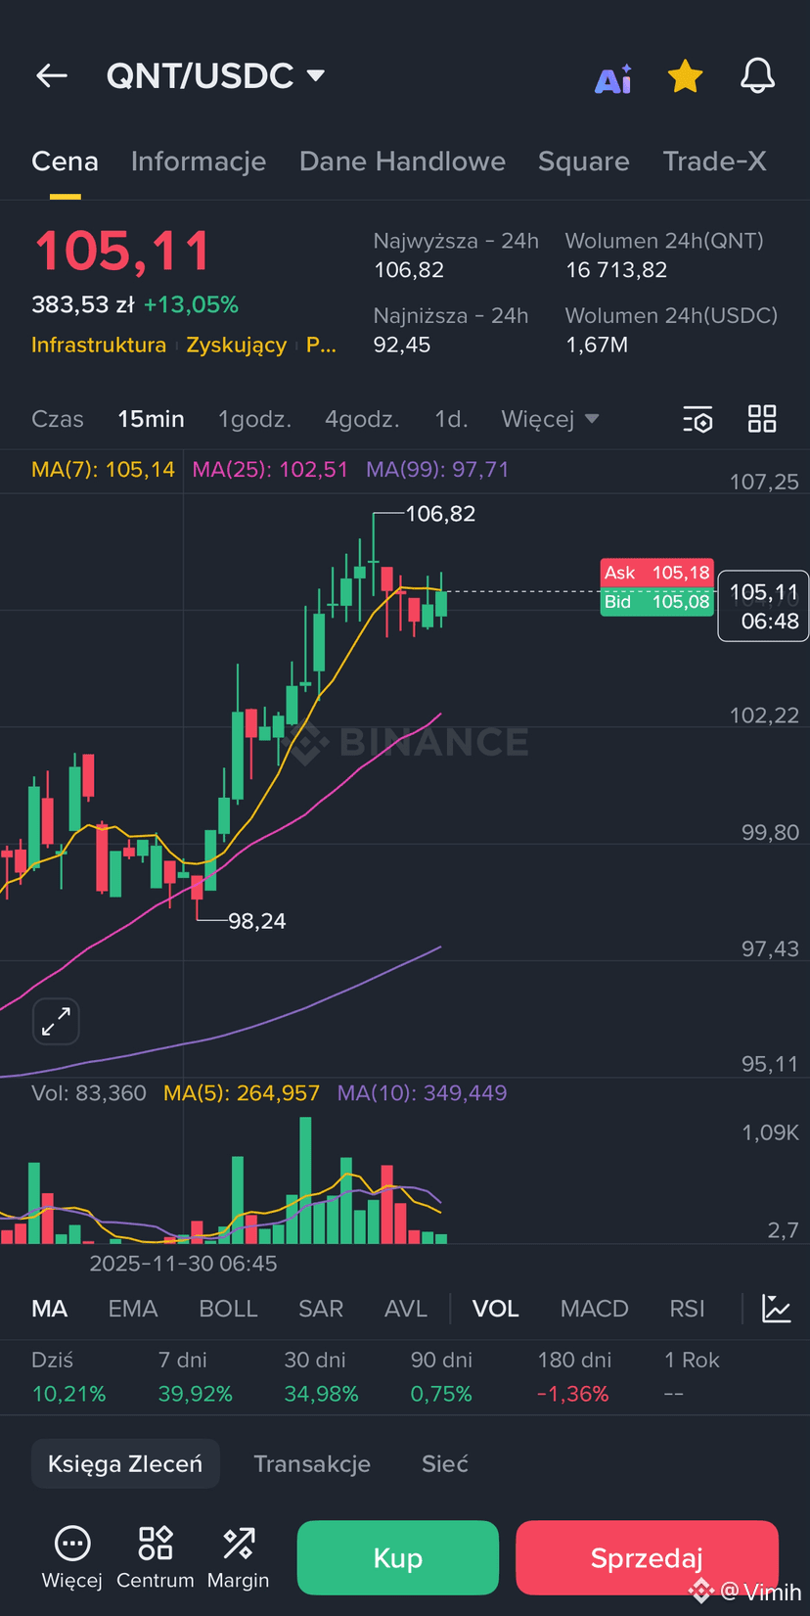The image size is (810, 1616).
Task: Tap the MA(25): 102,51 label
Action: pyautogui.click(x=270, y=469)
